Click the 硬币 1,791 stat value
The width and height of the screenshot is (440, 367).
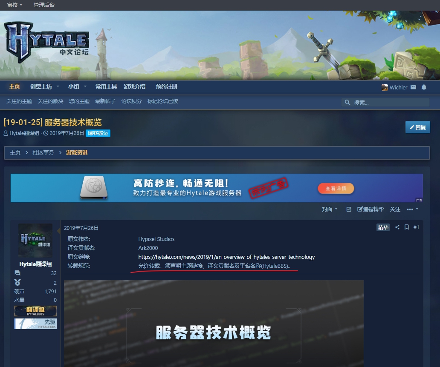click(x=50, y=291)
